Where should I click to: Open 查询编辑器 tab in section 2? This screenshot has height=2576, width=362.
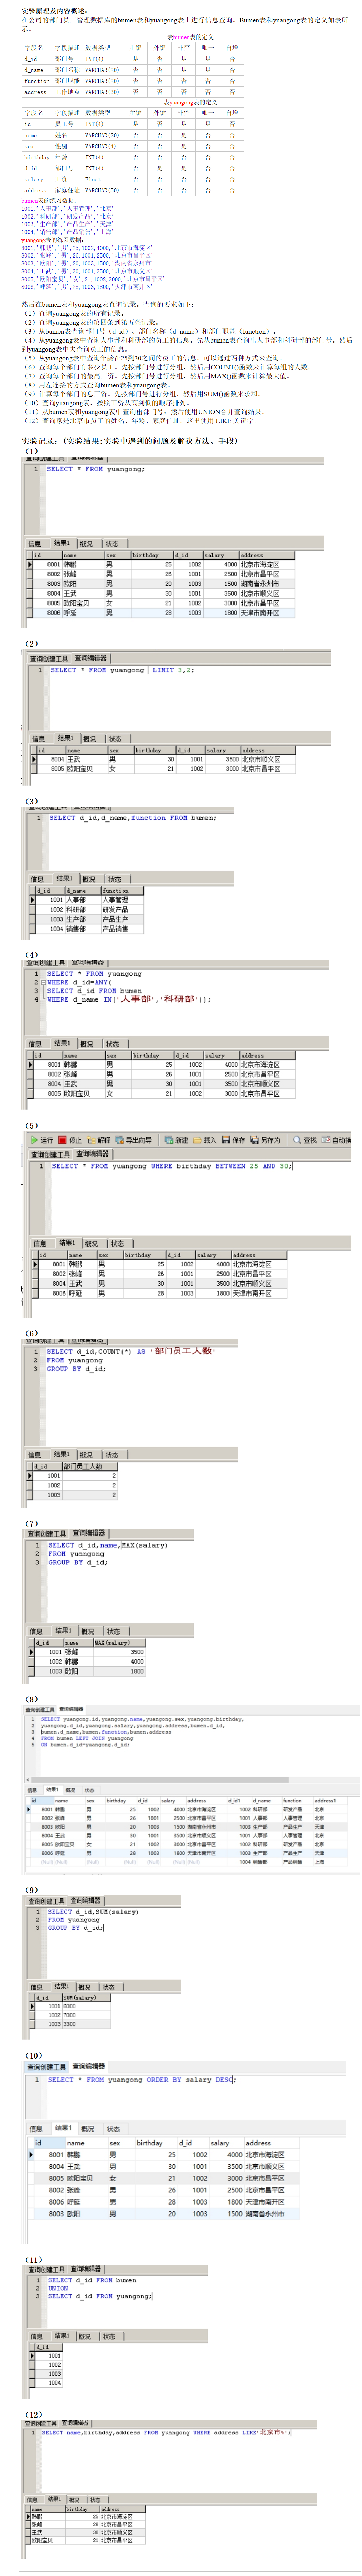(x=90, y=658)
